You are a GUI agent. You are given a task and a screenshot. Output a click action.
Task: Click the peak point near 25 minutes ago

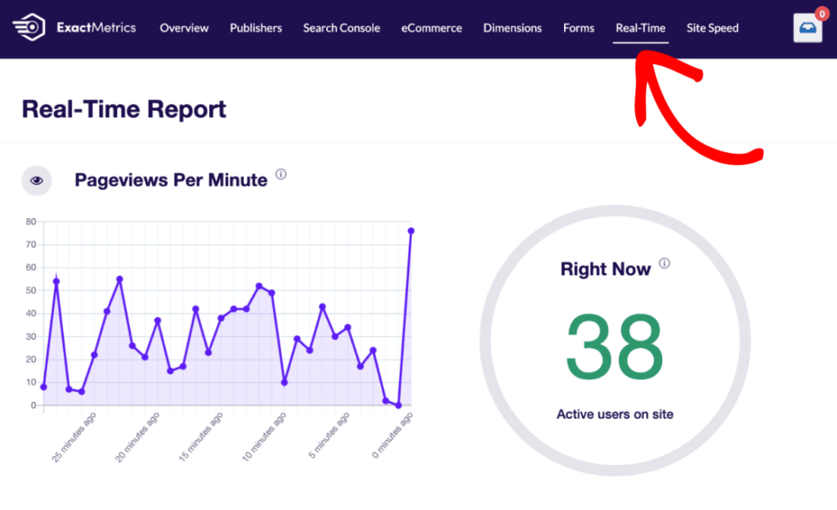55,280
